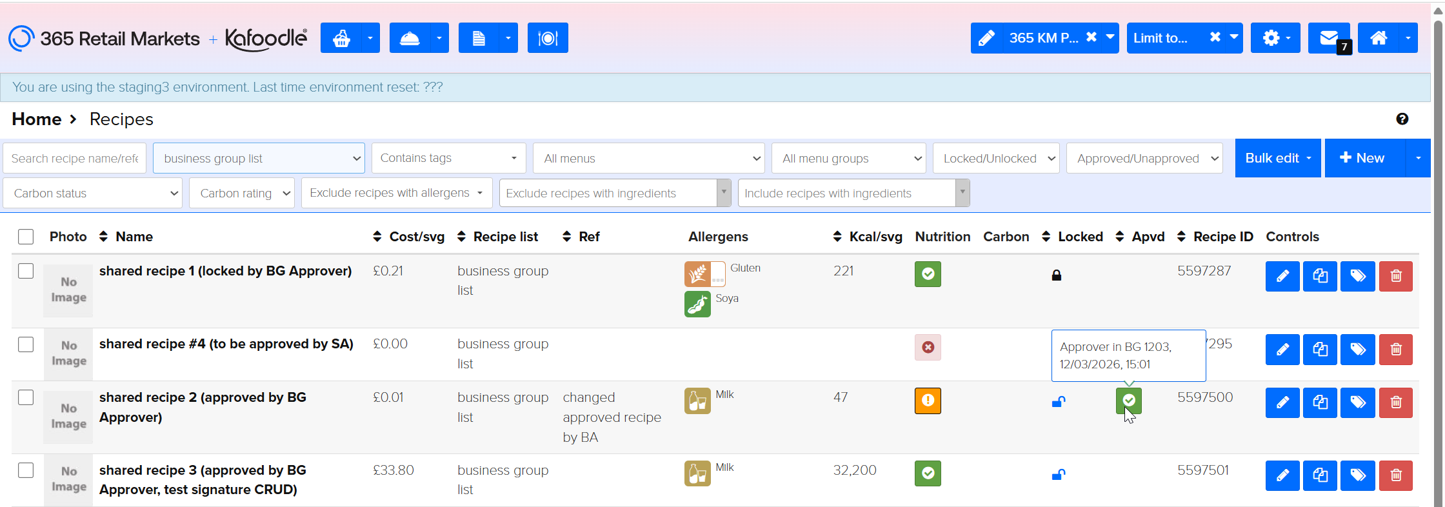Open the All menus dropdown
The width and height of the screenshot is (1445, 507).
click(649, 158)
